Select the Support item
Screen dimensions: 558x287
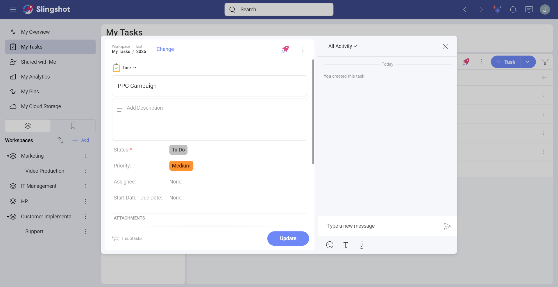[x=34, y=231]
